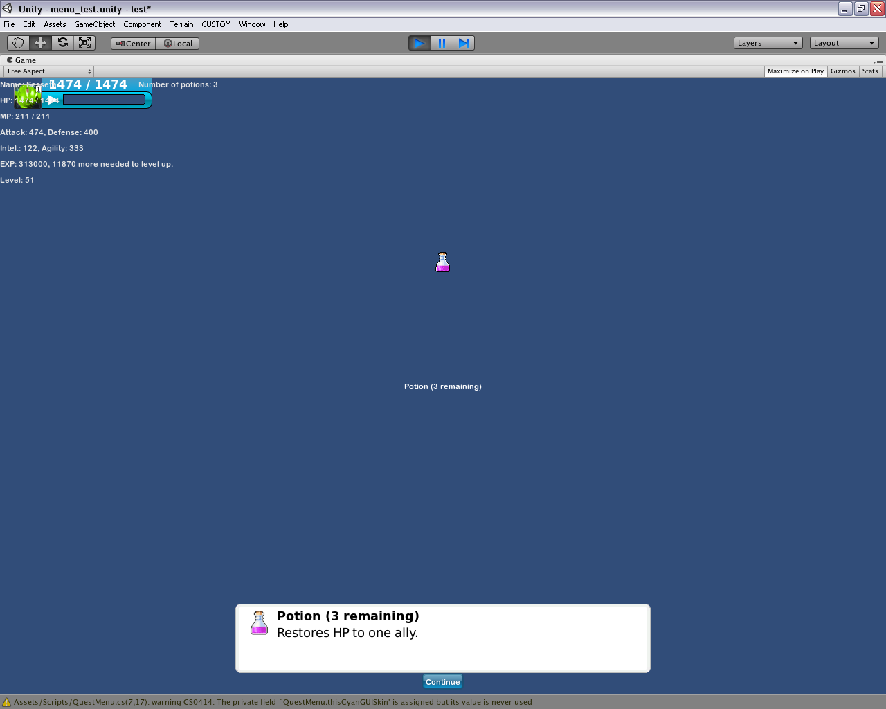Image resolution: width=886 pixels, height=709 pixels.
Task: Click 'Intel.: 122, Agility: 333' text
Action: click(42, 148)
